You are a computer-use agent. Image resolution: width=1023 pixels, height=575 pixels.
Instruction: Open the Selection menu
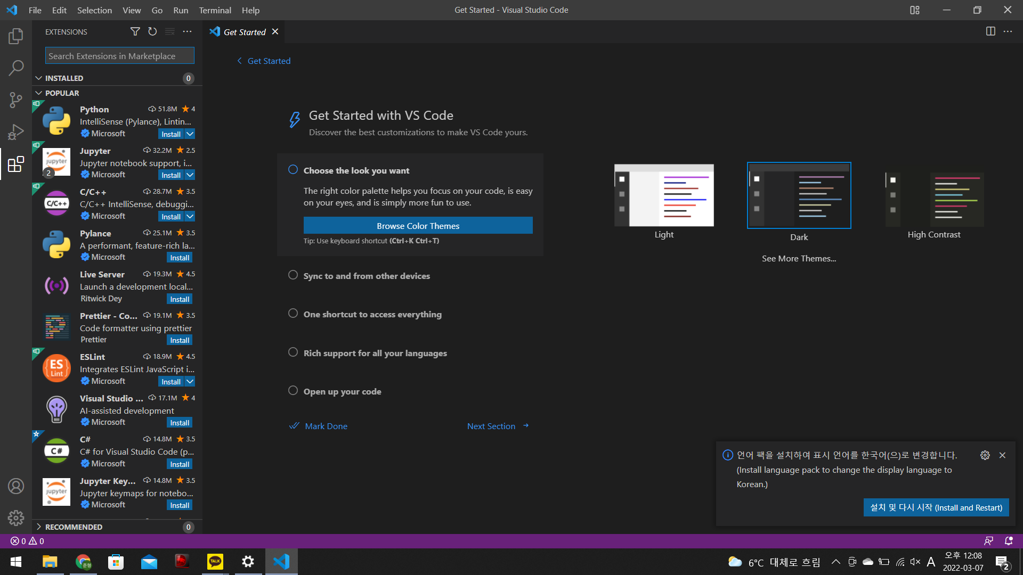point(94,10)
